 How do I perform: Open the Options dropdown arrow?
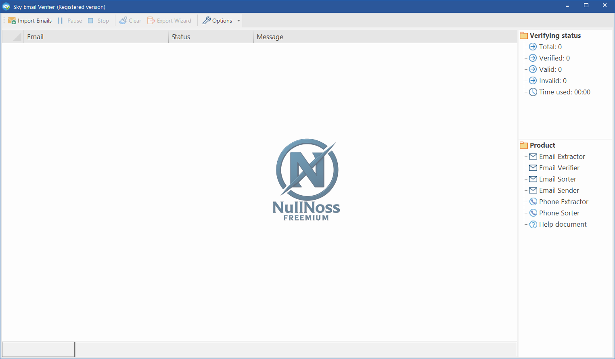pos(238,21)
